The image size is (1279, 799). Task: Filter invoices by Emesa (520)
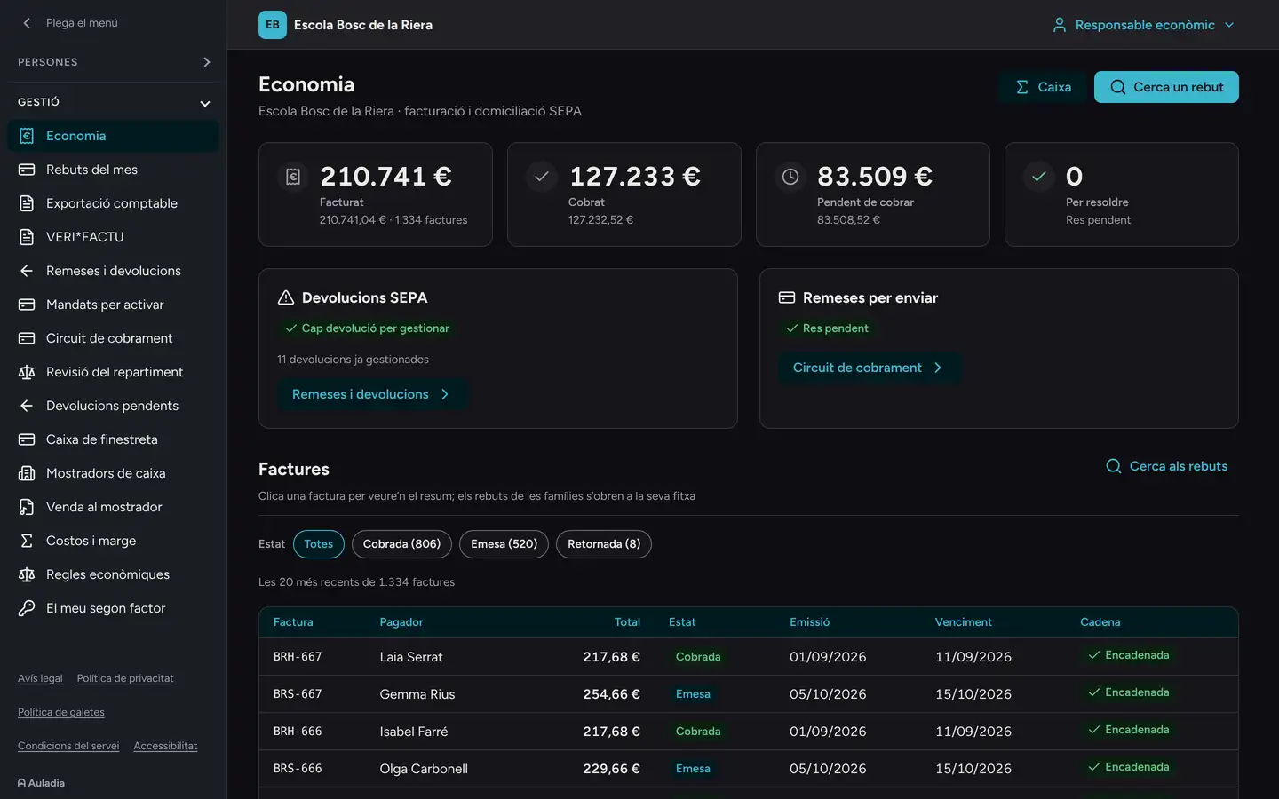[x=504, y=544]
